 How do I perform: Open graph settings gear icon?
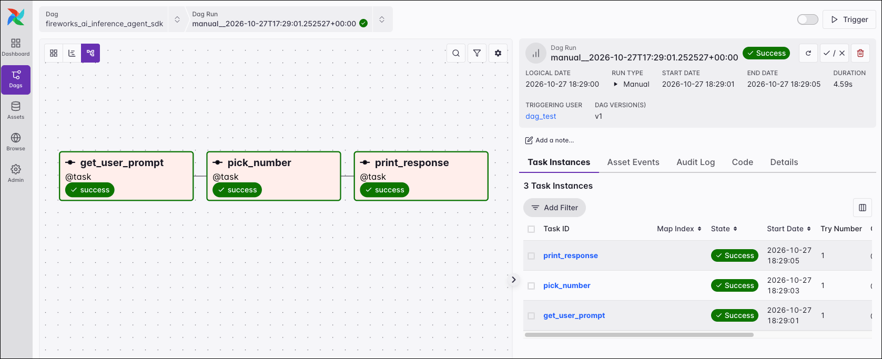[x=498, y=53]
